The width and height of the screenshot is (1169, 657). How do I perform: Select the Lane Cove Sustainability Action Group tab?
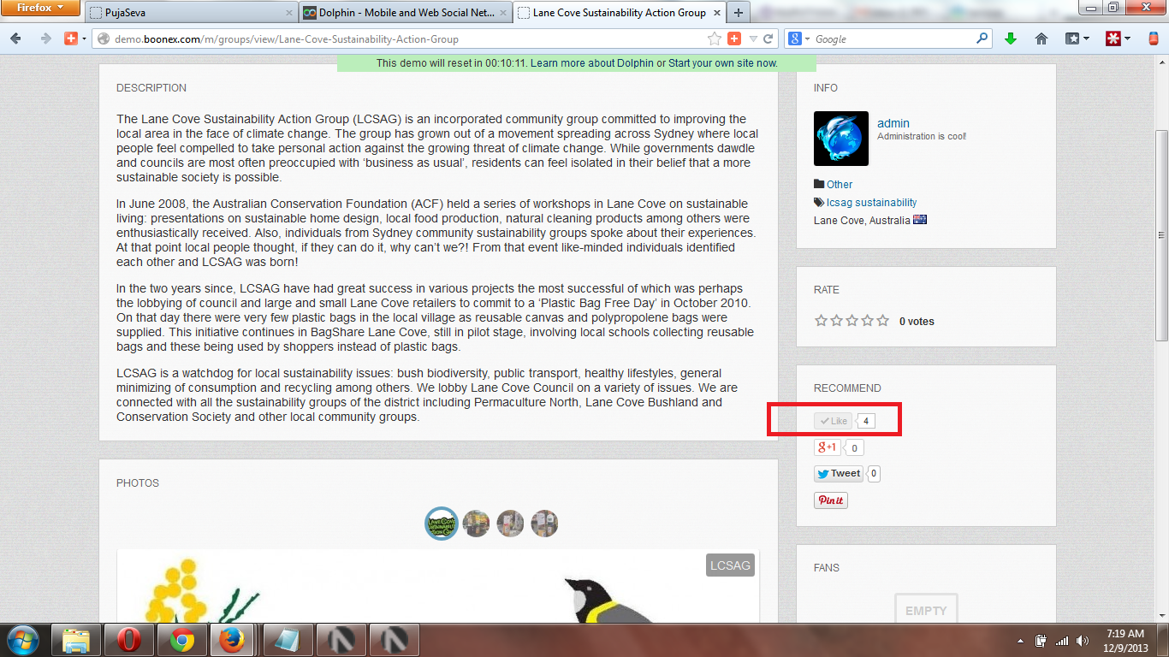(619, 13)
